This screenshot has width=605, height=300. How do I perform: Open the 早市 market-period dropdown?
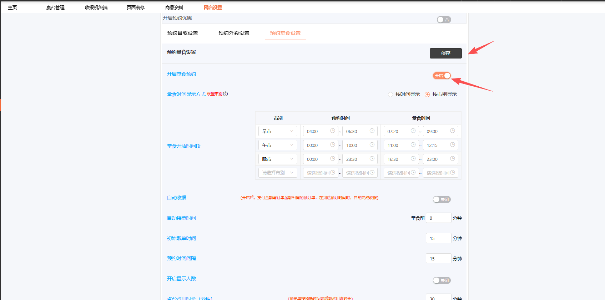pos(278,131)
